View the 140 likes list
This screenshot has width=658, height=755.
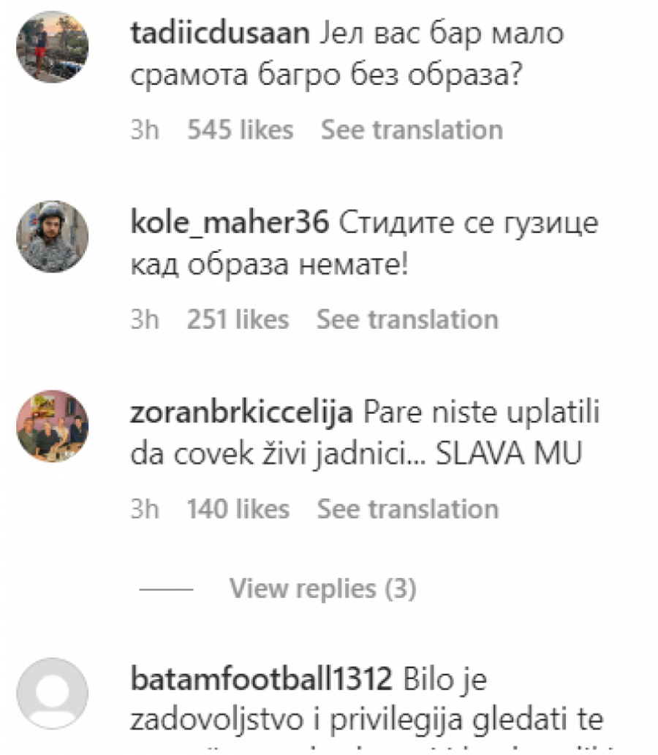(238, 509)
